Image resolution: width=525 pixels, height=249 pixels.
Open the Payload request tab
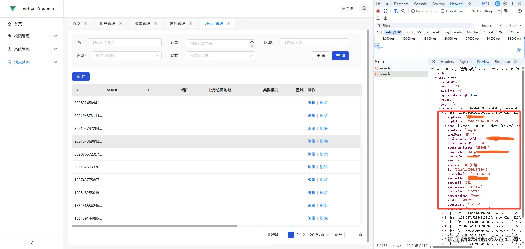(465, 61)
